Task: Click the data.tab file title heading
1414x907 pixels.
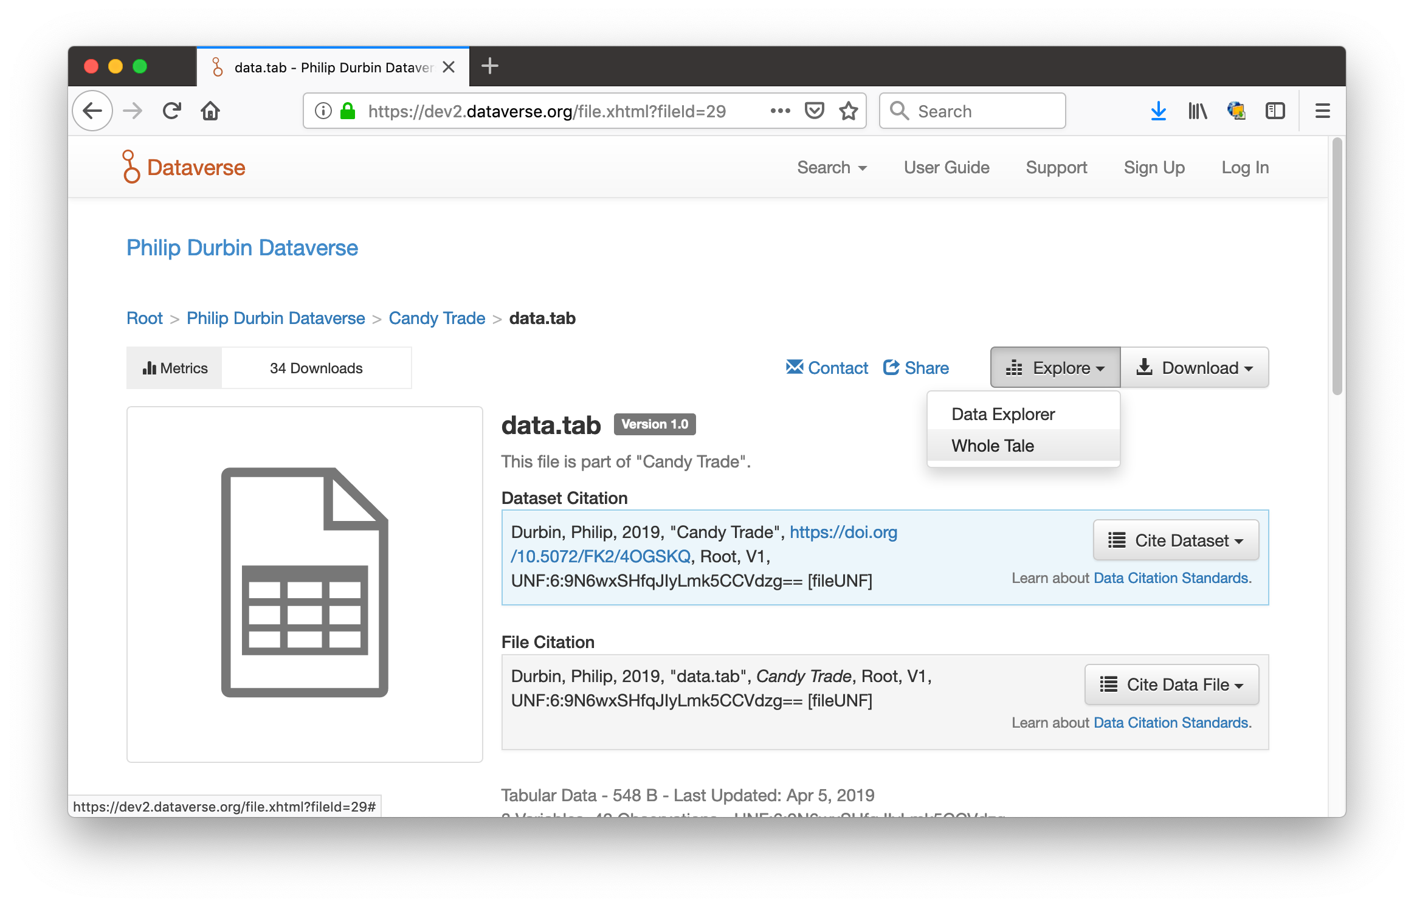Action: [551, 425]
